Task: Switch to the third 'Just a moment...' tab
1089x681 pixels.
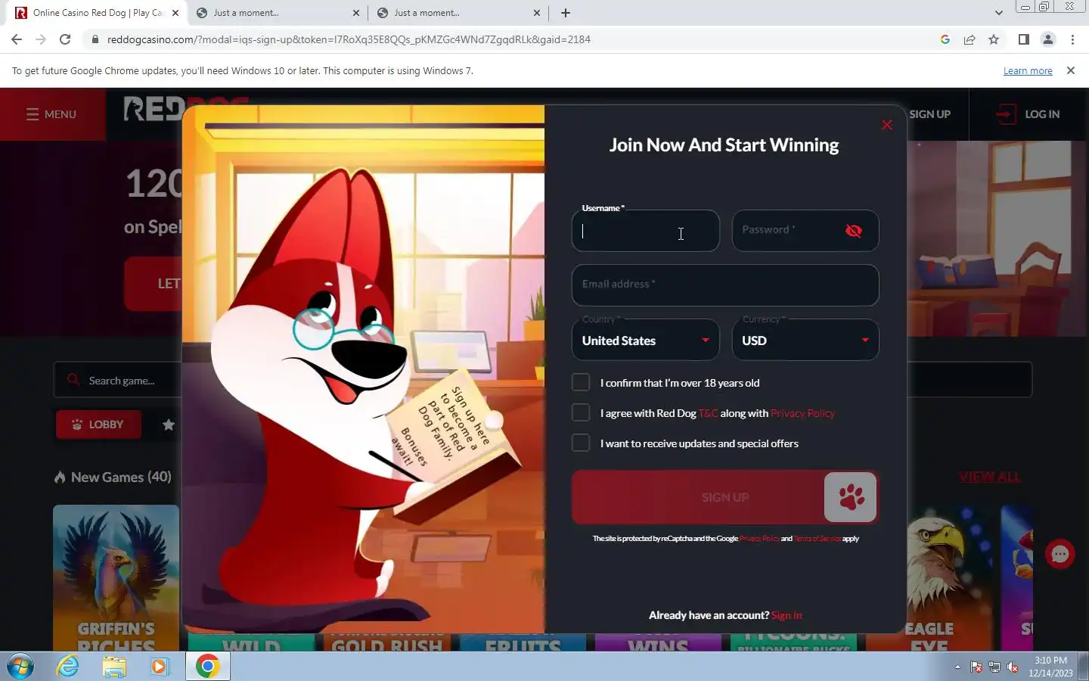Action: 457,13
